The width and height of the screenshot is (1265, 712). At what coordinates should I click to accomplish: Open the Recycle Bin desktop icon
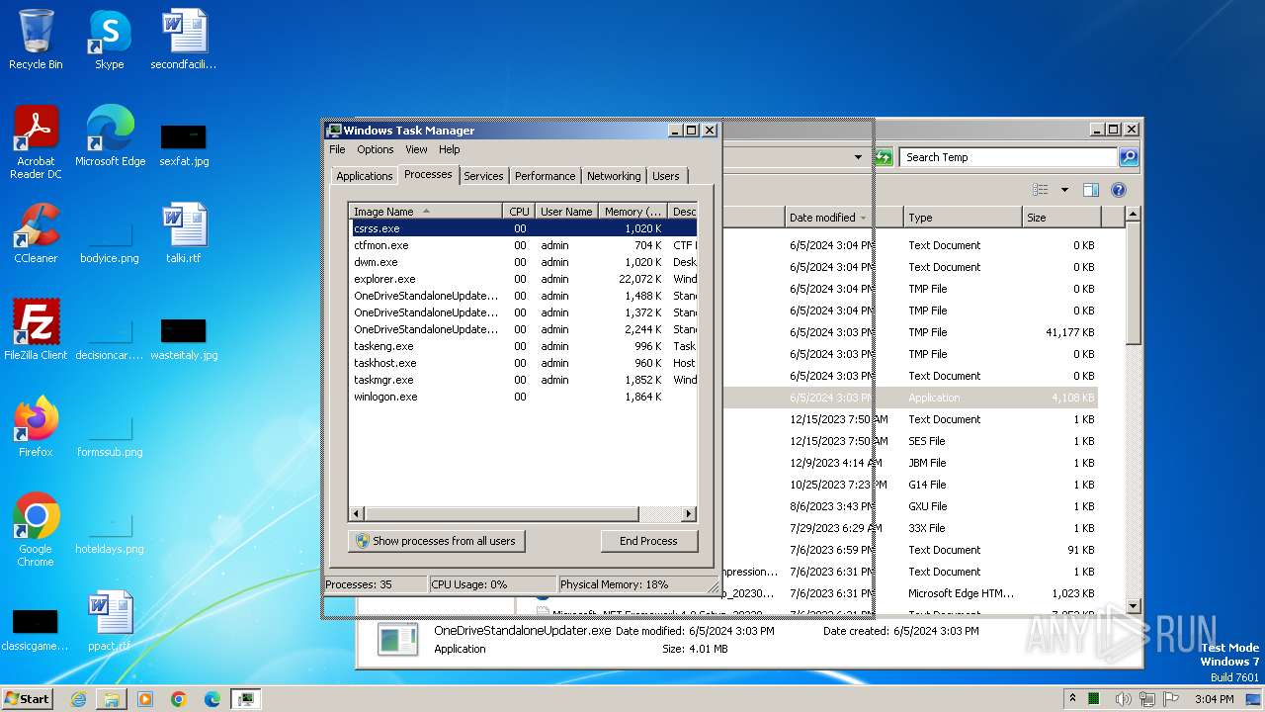36,40
